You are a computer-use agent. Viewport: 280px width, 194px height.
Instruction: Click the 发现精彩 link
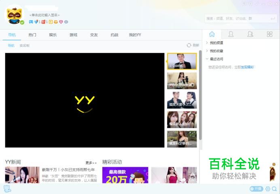tap(247, 67)
